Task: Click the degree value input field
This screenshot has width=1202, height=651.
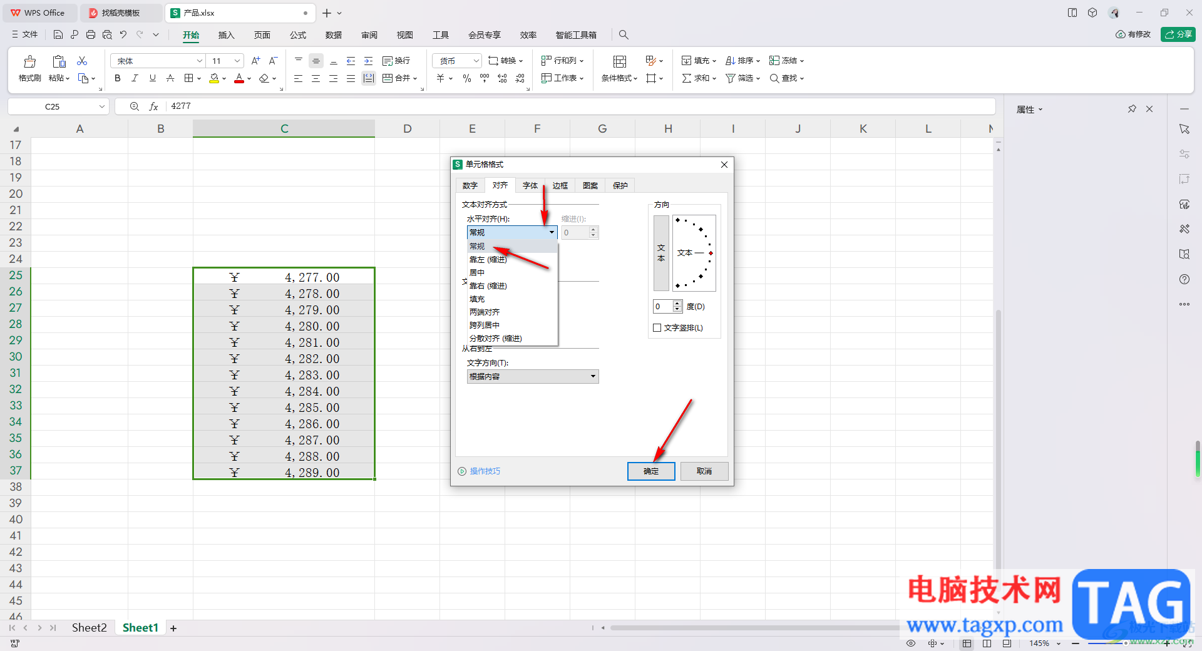Action: [x=663, y=306]
